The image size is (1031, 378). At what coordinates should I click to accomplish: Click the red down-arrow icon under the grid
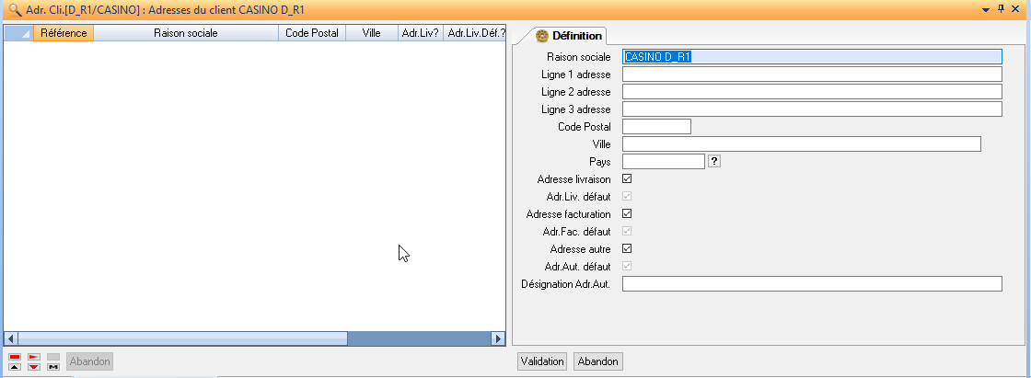[34, 366]
